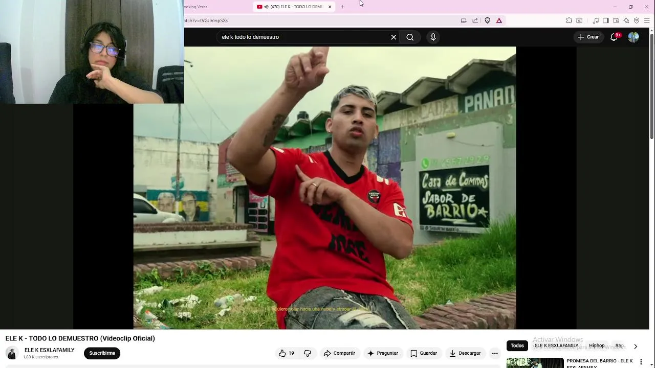Open more actions three-dot menu
The image size is (655, 368).
(x=495, y=353)
